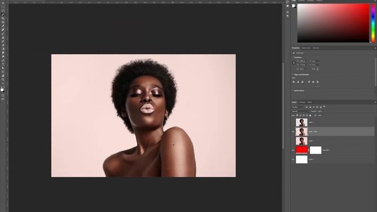Select the Zoom tool
Image resolution: width=377 pixels, height=212 pixels.
pyautogui.click(x=3, y=79)
